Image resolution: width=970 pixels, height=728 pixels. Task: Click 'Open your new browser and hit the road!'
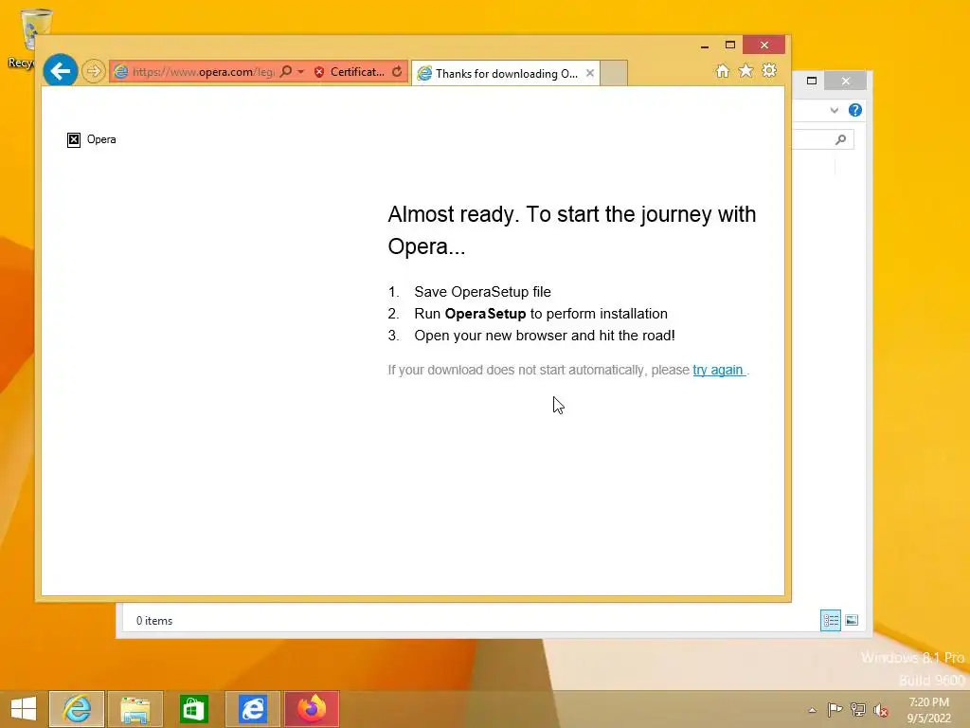click(545, 336)
